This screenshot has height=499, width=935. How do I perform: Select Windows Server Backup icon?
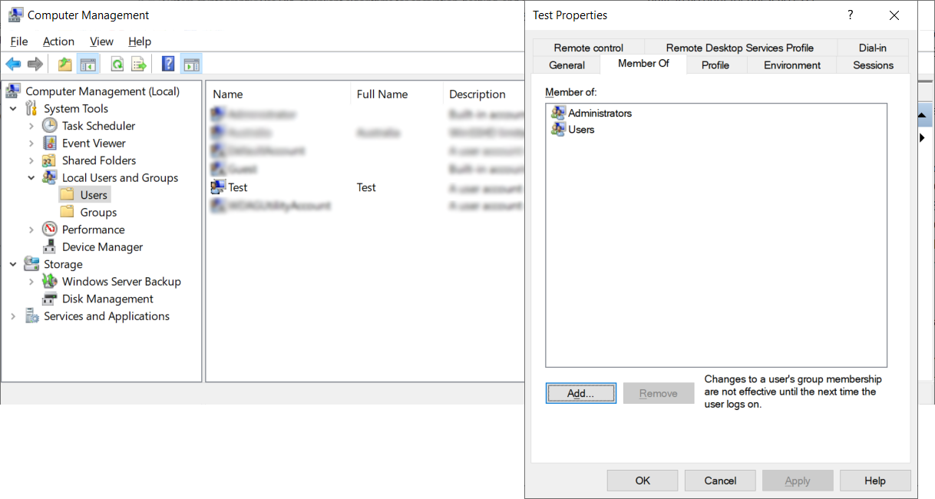(49, 281)
